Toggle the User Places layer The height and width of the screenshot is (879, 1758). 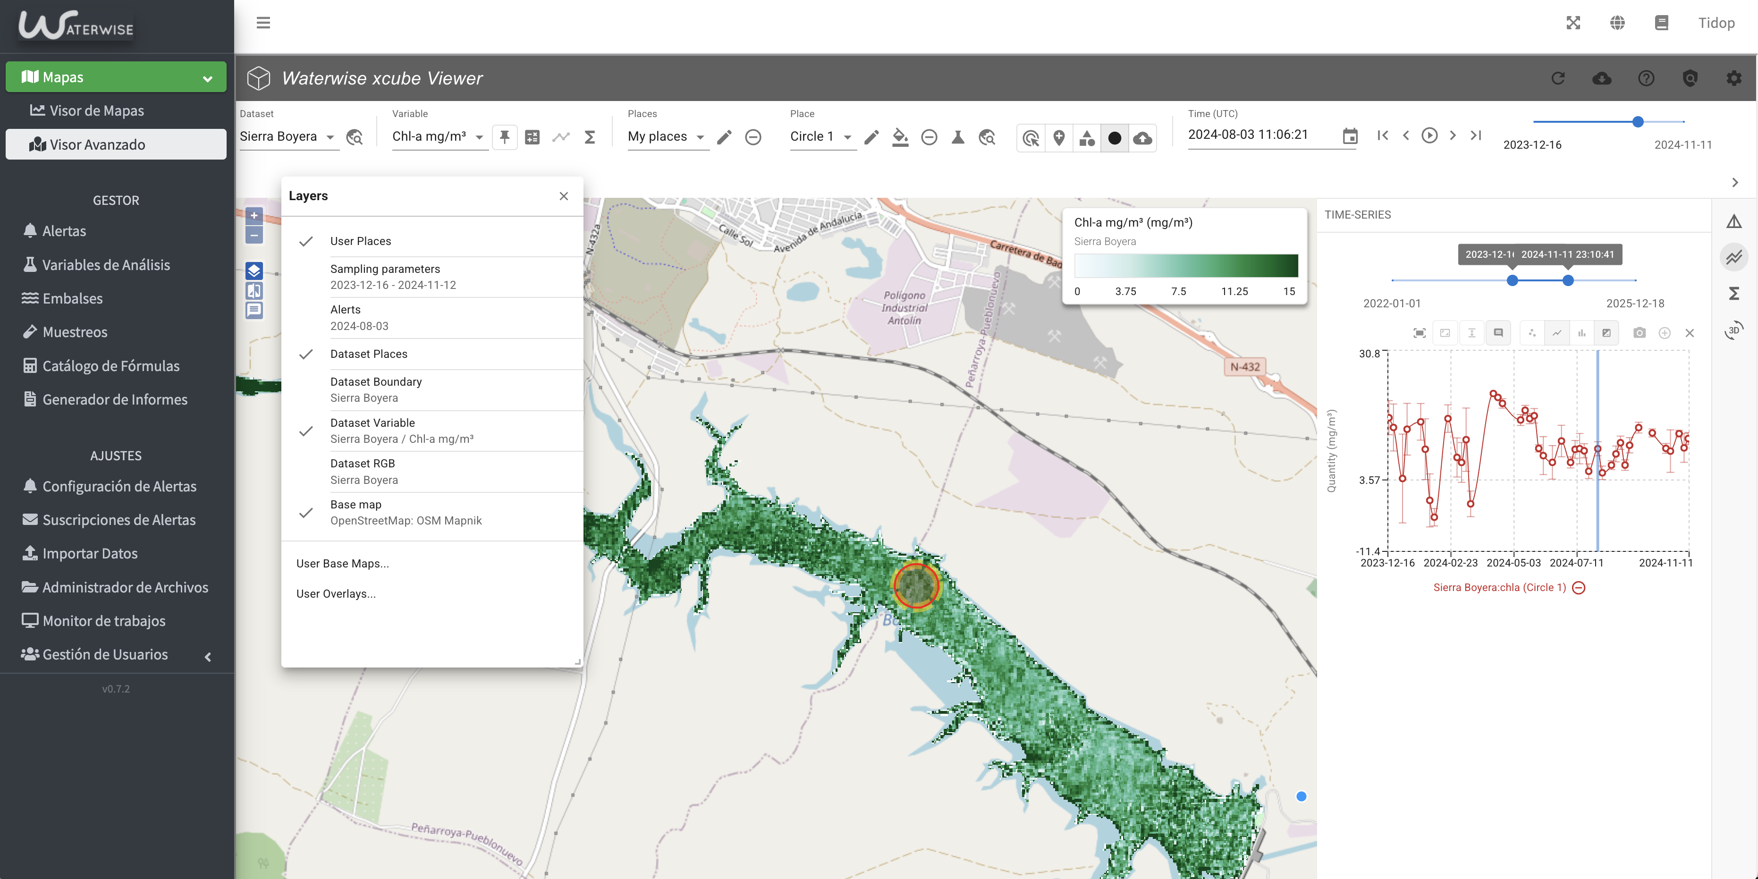click(x=433, y=241)
